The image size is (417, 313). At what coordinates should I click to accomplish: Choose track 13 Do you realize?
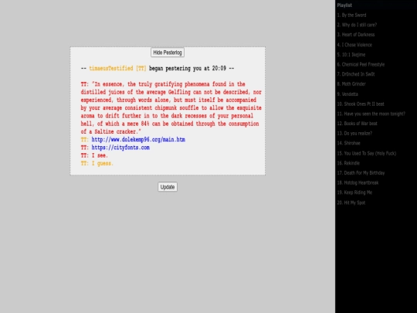click(354, 134)
